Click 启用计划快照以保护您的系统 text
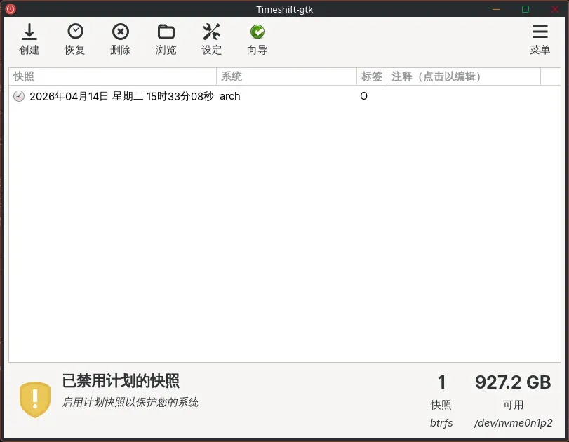 coord(130,402)
